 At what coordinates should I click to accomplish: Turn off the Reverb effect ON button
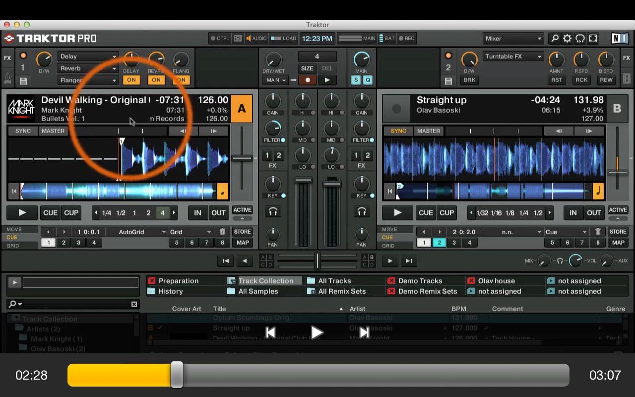pyautogui.click(x=156, y=80)
